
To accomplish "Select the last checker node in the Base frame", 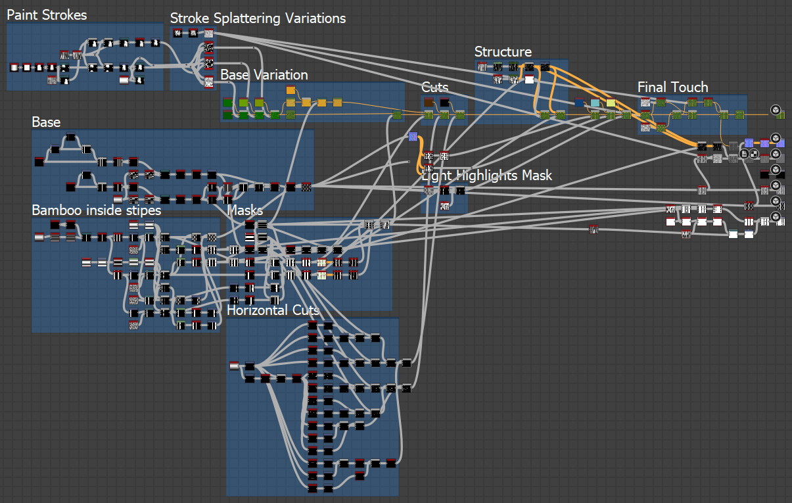I will click(x=306, y=187).
